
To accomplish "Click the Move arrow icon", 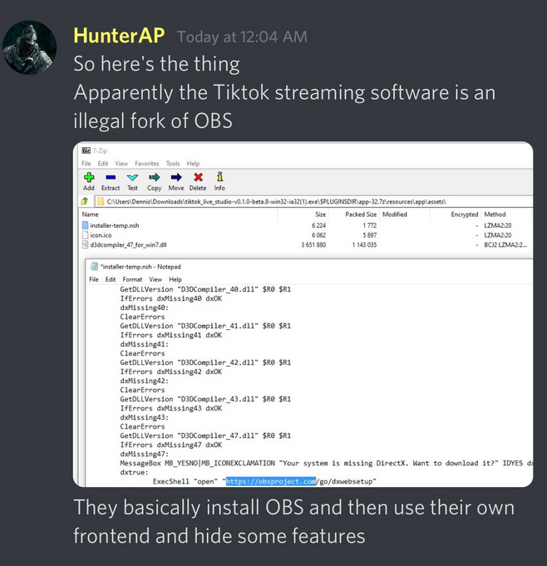I will (x=176, y=177).
